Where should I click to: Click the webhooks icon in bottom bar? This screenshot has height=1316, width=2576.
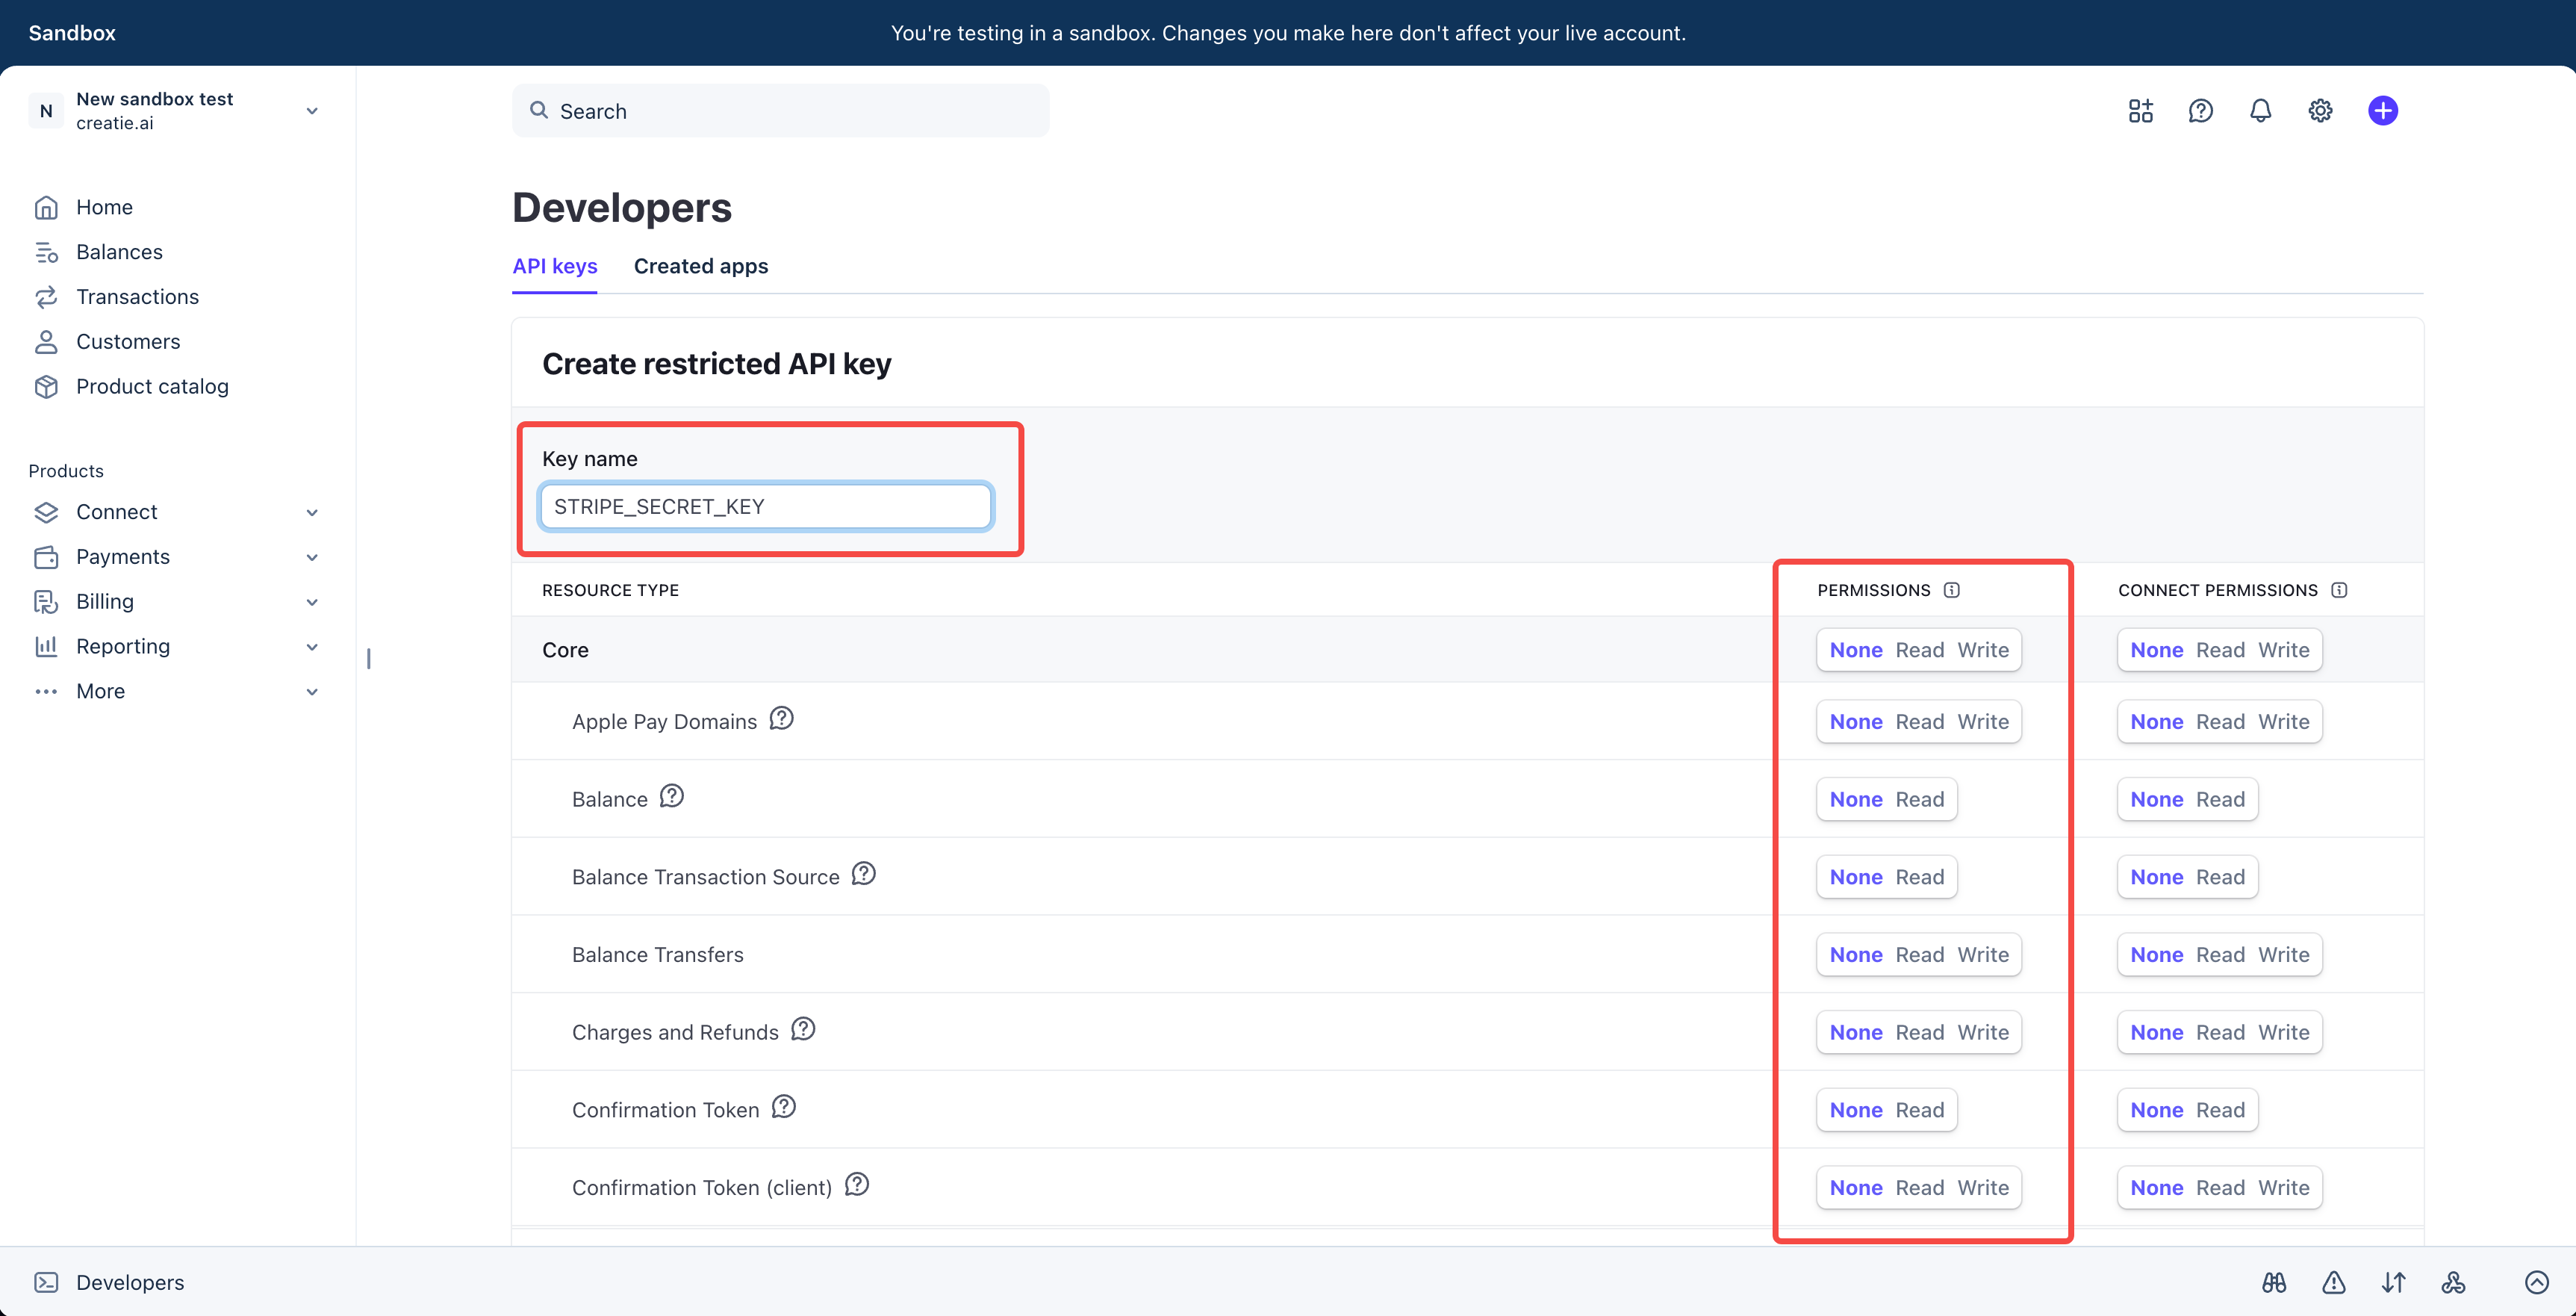tap(2453, 1282)
